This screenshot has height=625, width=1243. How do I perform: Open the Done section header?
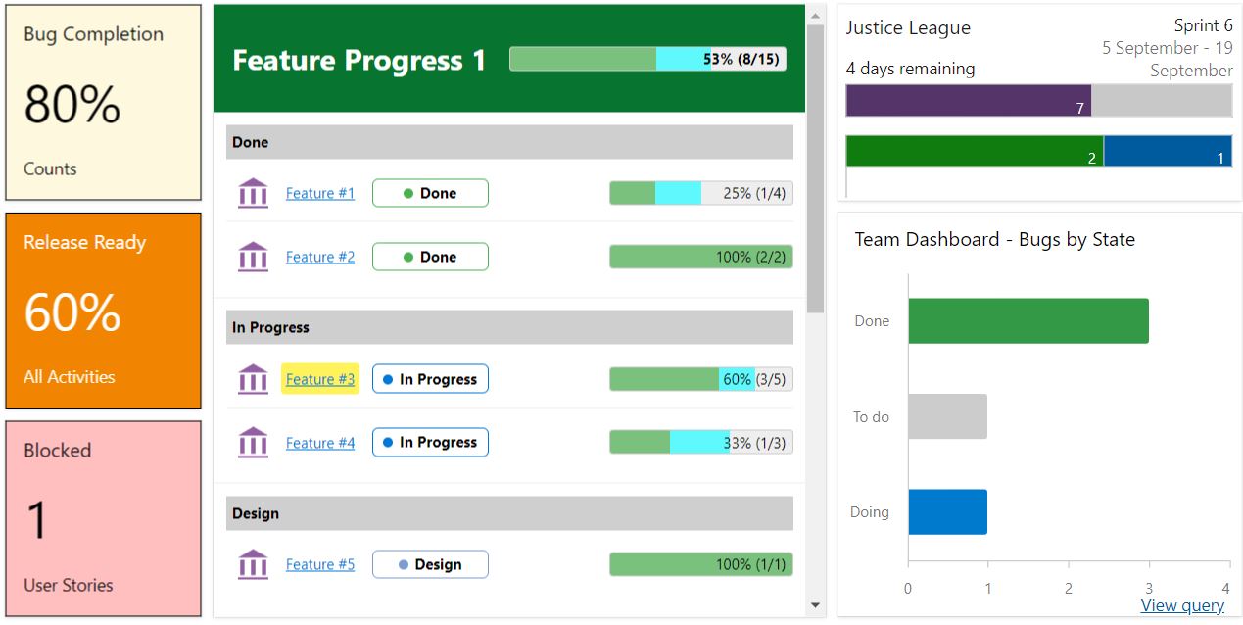click(x=508, y=142)
